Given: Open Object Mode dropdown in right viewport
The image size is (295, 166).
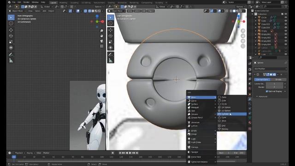Looking at the screenshot, I should point(117,11).
